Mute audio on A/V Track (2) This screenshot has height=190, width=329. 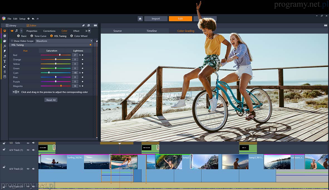click(x=33, y=169)
